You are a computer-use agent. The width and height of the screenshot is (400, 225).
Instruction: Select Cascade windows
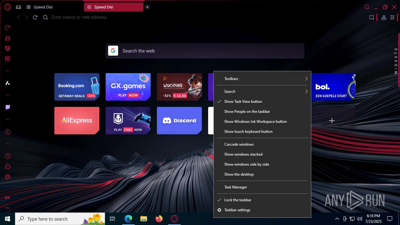(262, 144)
